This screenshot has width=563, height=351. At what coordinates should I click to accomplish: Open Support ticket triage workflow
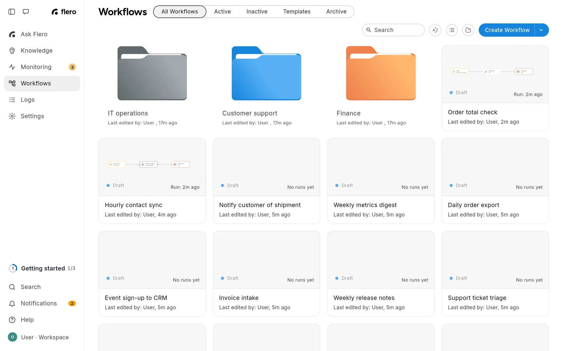click(x=495, y=274)
